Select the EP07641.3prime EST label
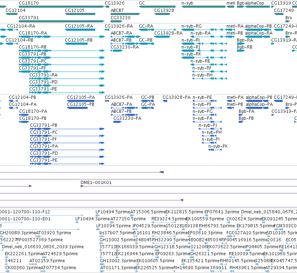The image size is (297, 273). click(x=222, y=212)
